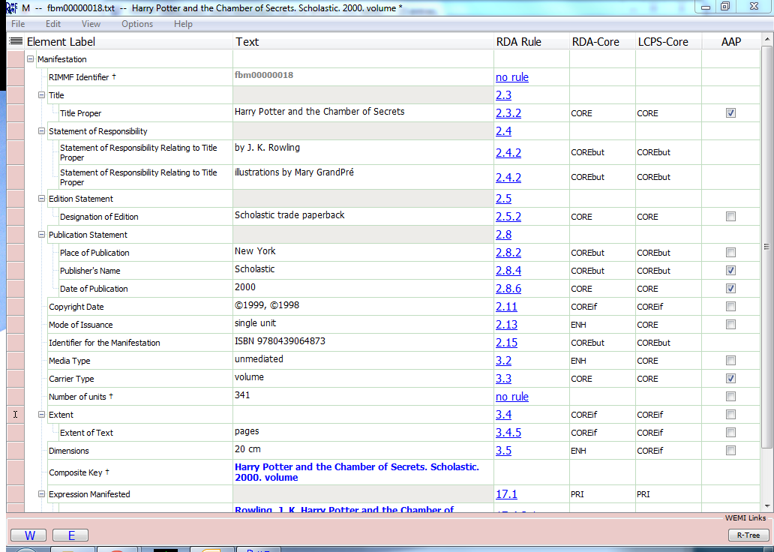Click the column chooser icon beside Element Label
The image size is (774, 552).
coord(16,41)
